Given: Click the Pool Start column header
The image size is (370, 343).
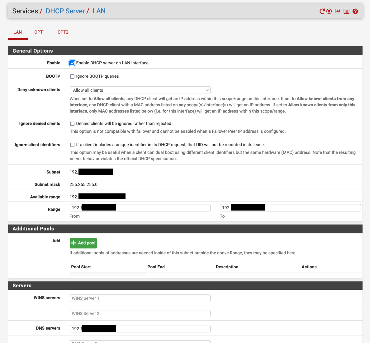Looking at the screenshot, I should click(81, 267).
